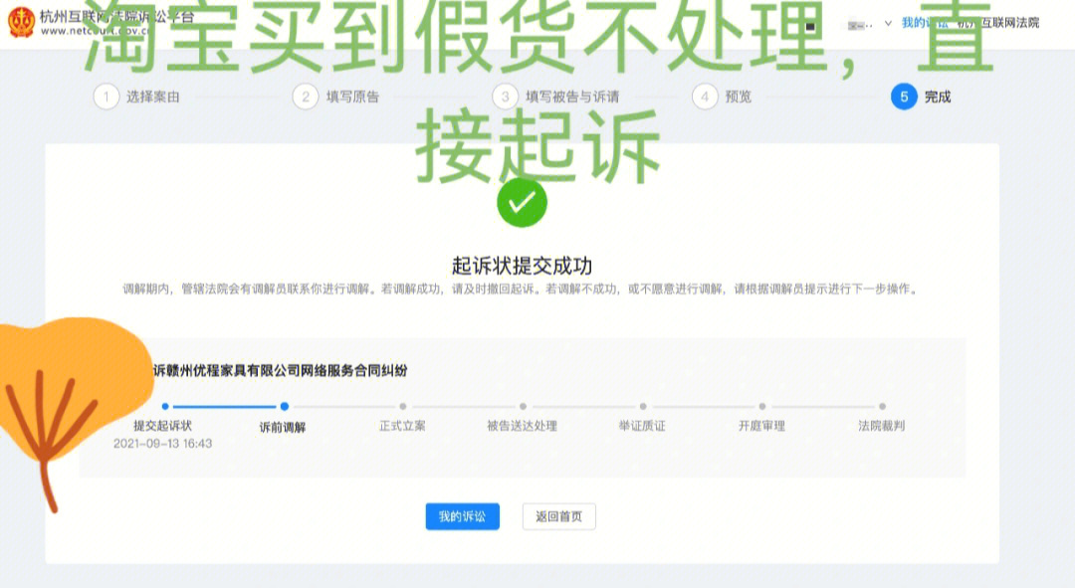The width and height of the screenshot is (1075, 588).
Task: Expand the user account dropdown arrow
Action: coord(888,23)
